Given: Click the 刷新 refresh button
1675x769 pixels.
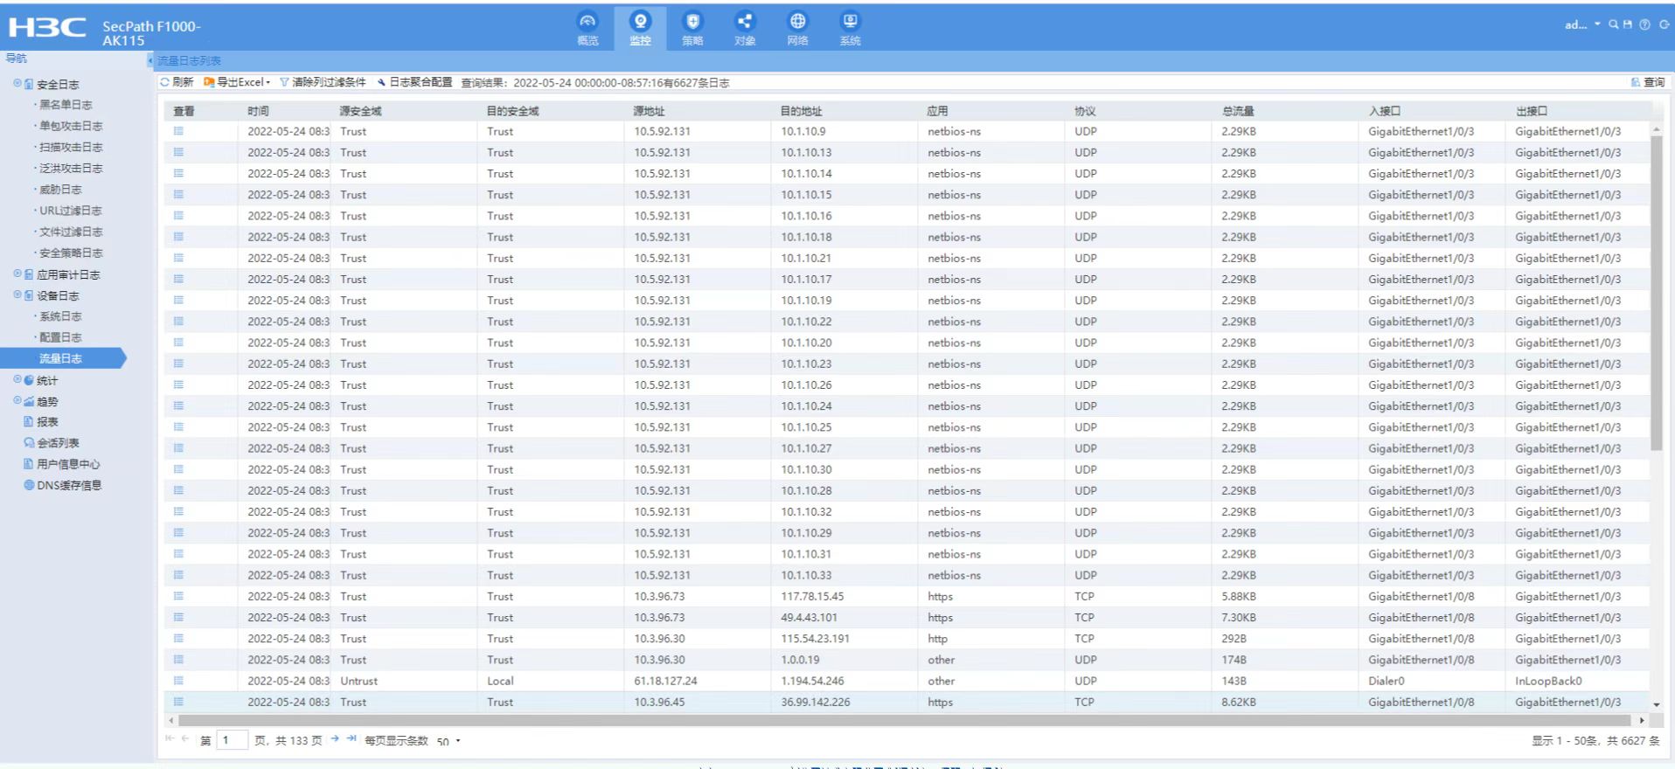Looking at the screenshot, I should 177,82.
